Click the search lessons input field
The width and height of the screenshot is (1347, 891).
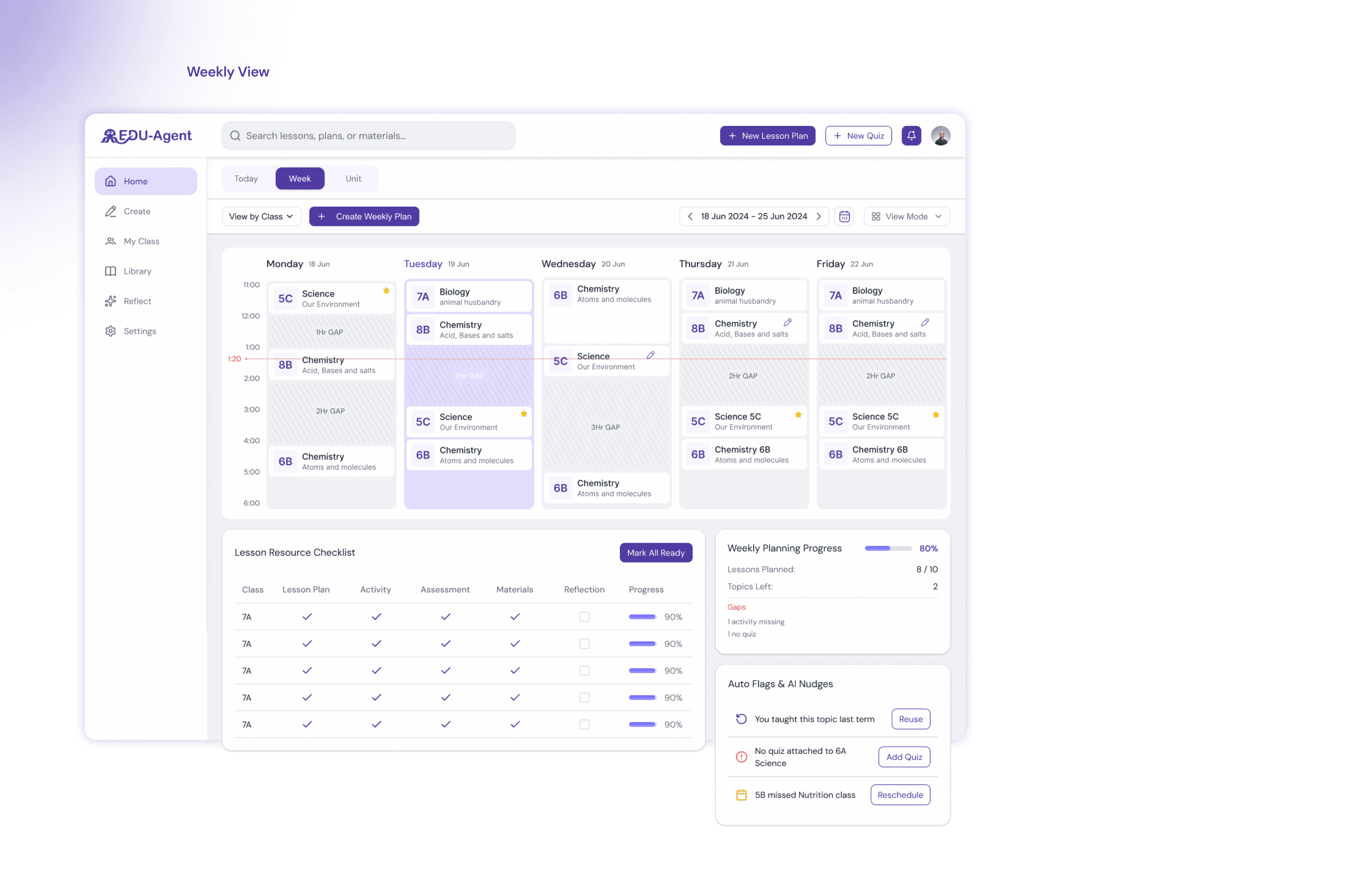(368, 136)
